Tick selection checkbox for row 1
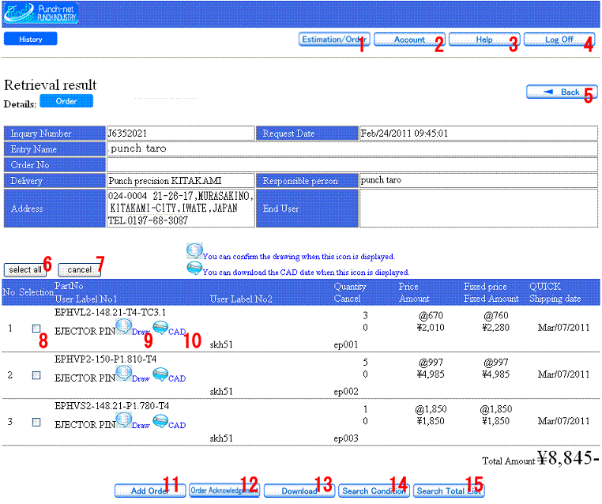Image resolution: width=602 pixels, height=504 pixels. (36, 328)
